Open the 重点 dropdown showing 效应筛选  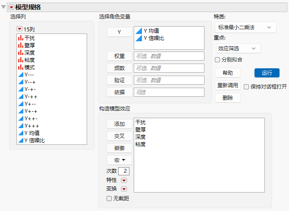tap(238, 49)
